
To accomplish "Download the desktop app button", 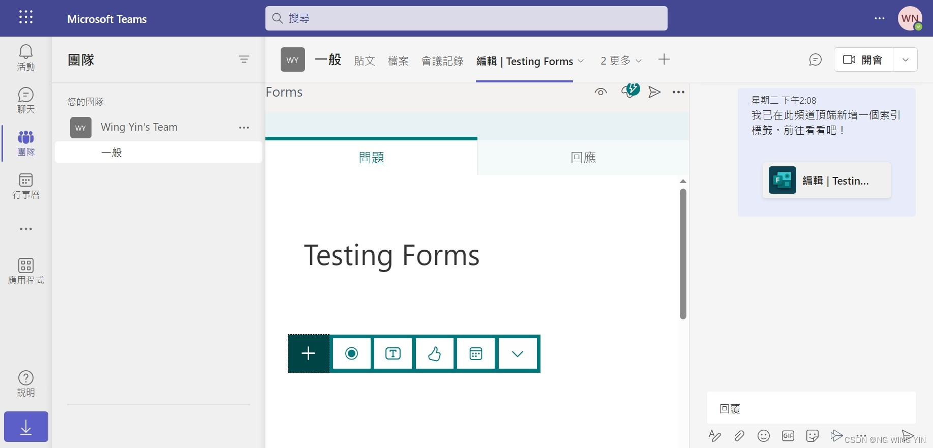I will [x=26, y=427].
